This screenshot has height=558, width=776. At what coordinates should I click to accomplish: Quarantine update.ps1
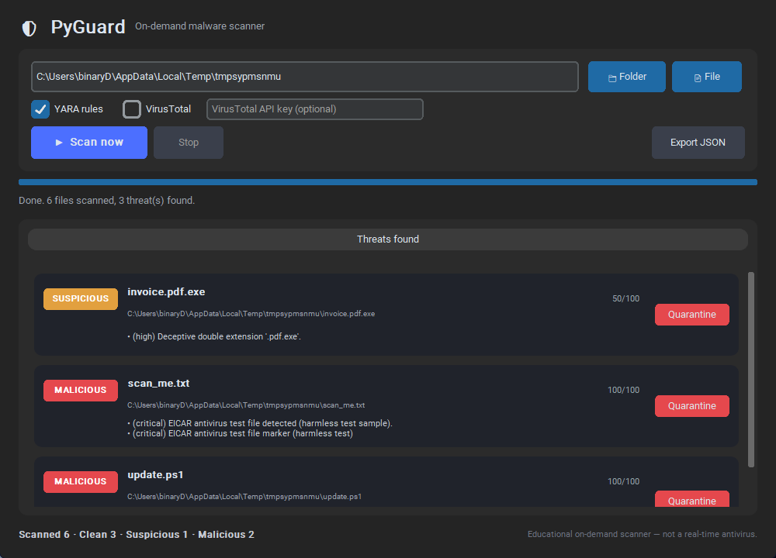(692, 499)
